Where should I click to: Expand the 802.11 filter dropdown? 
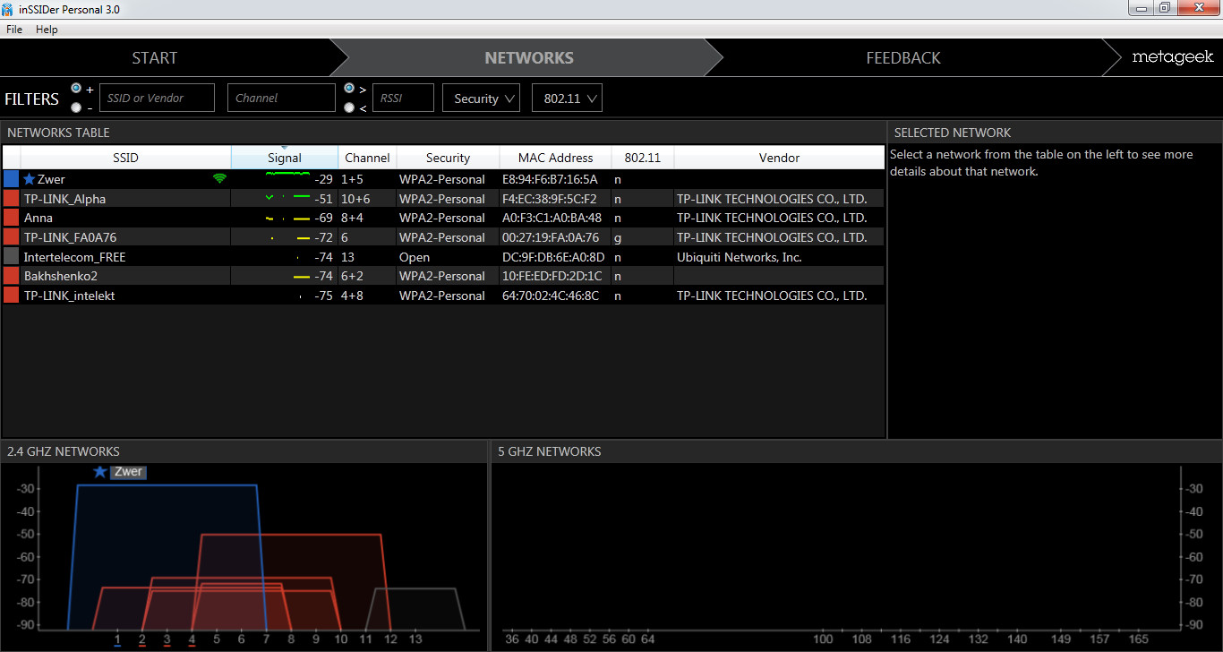pos(567,99)
